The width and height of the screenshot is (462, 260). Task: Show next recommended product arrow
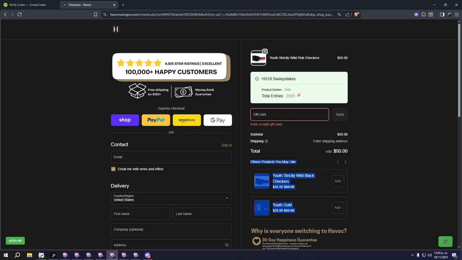point(346,162)
